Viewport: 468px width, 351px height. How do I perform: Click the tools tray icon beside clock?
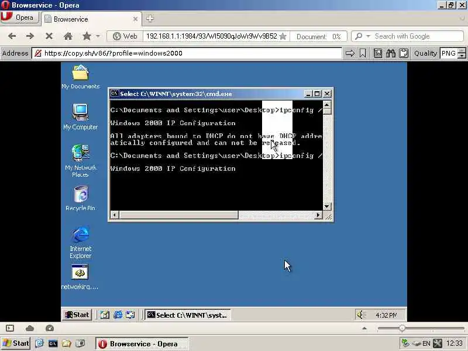click(x=438, y=343)
